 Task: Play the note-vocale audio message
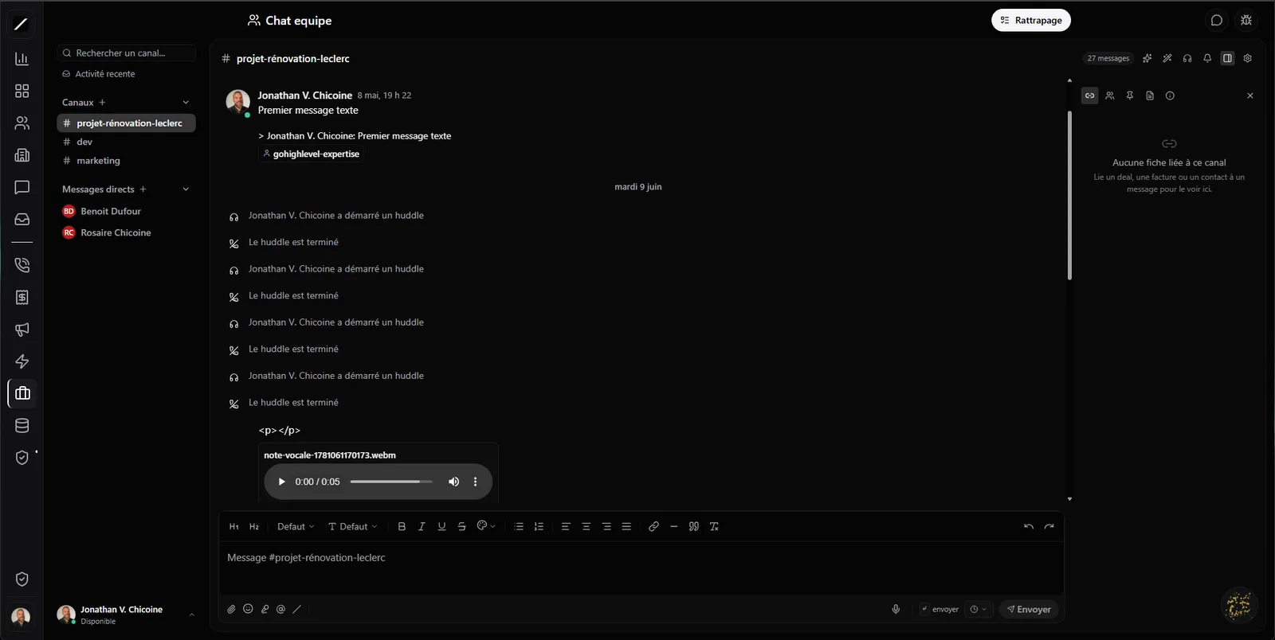281,482
